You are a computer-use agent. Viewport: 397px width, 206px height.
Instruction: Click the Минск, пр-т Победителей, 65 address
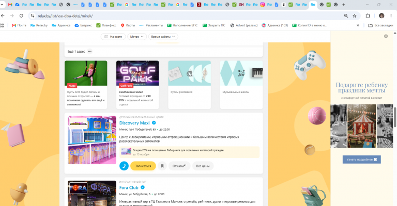tap(138, 130)
